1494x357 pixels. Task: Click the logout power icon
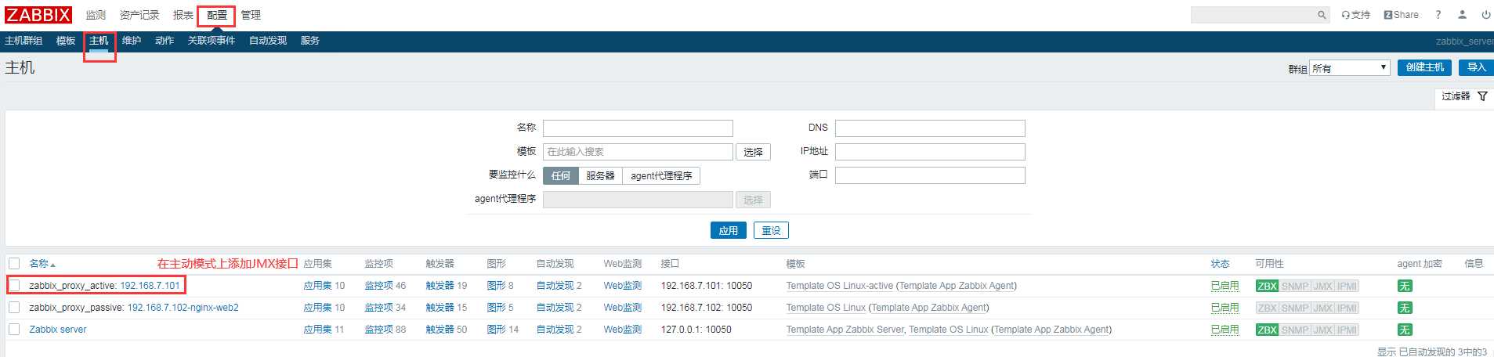tap(1485, 15)
